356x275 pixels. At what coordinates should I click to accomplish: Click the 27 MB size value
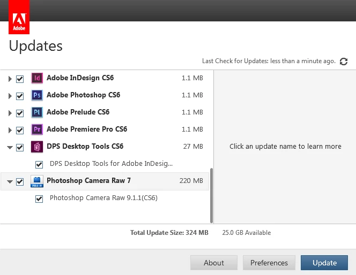[193, 147]
